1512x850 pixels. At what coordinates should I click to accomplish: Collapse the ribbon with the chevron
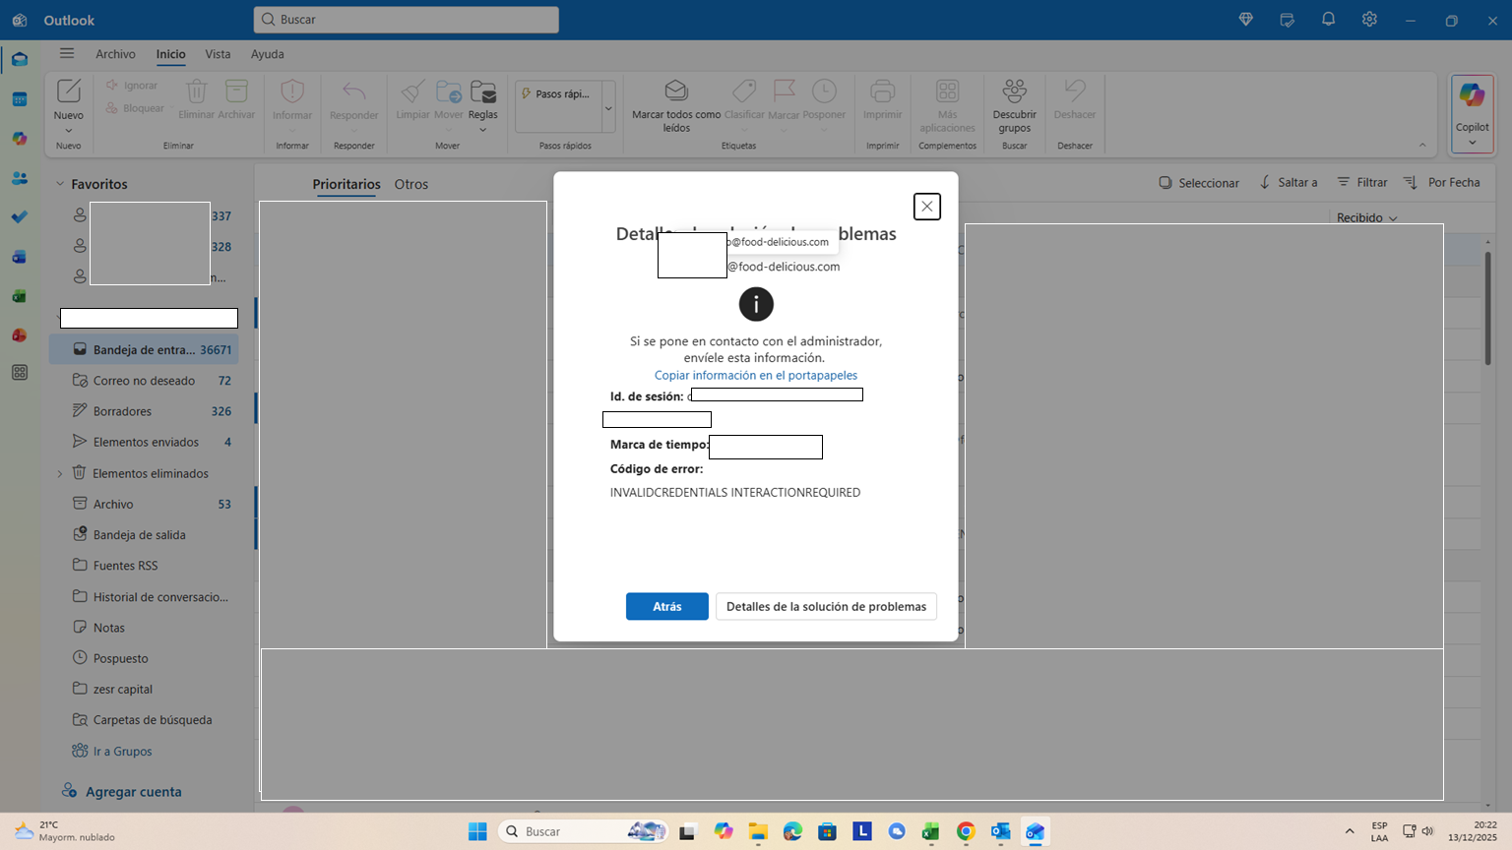(1422, 146)
